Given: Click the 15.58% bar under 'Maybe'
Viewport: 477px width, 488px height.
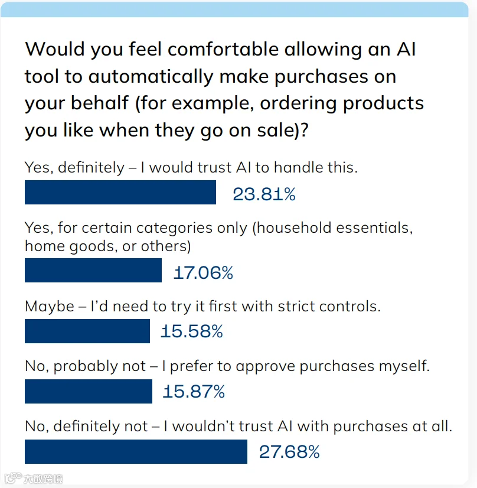Looking at the screenshot, I should pyautogui.click(x=87, y=331).
